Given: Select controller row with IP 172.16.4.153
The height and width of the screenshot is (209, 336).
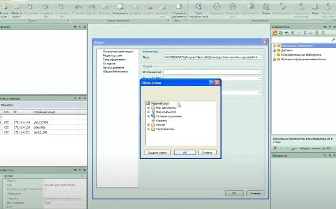Looking at the screenshot, I should click(21, 127).
